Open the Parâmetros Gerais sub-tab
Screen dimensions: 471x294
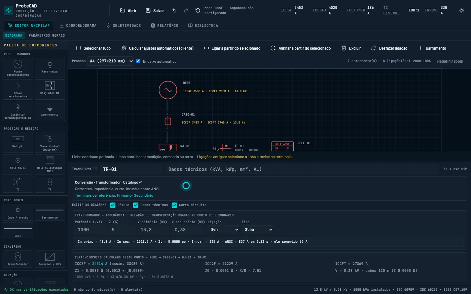(47, 35)
